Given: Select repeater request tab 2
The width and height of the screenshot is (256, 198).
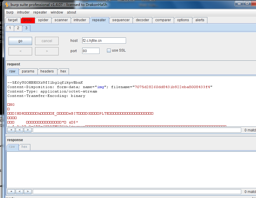Looking at the screenshot, I should 18,28.
